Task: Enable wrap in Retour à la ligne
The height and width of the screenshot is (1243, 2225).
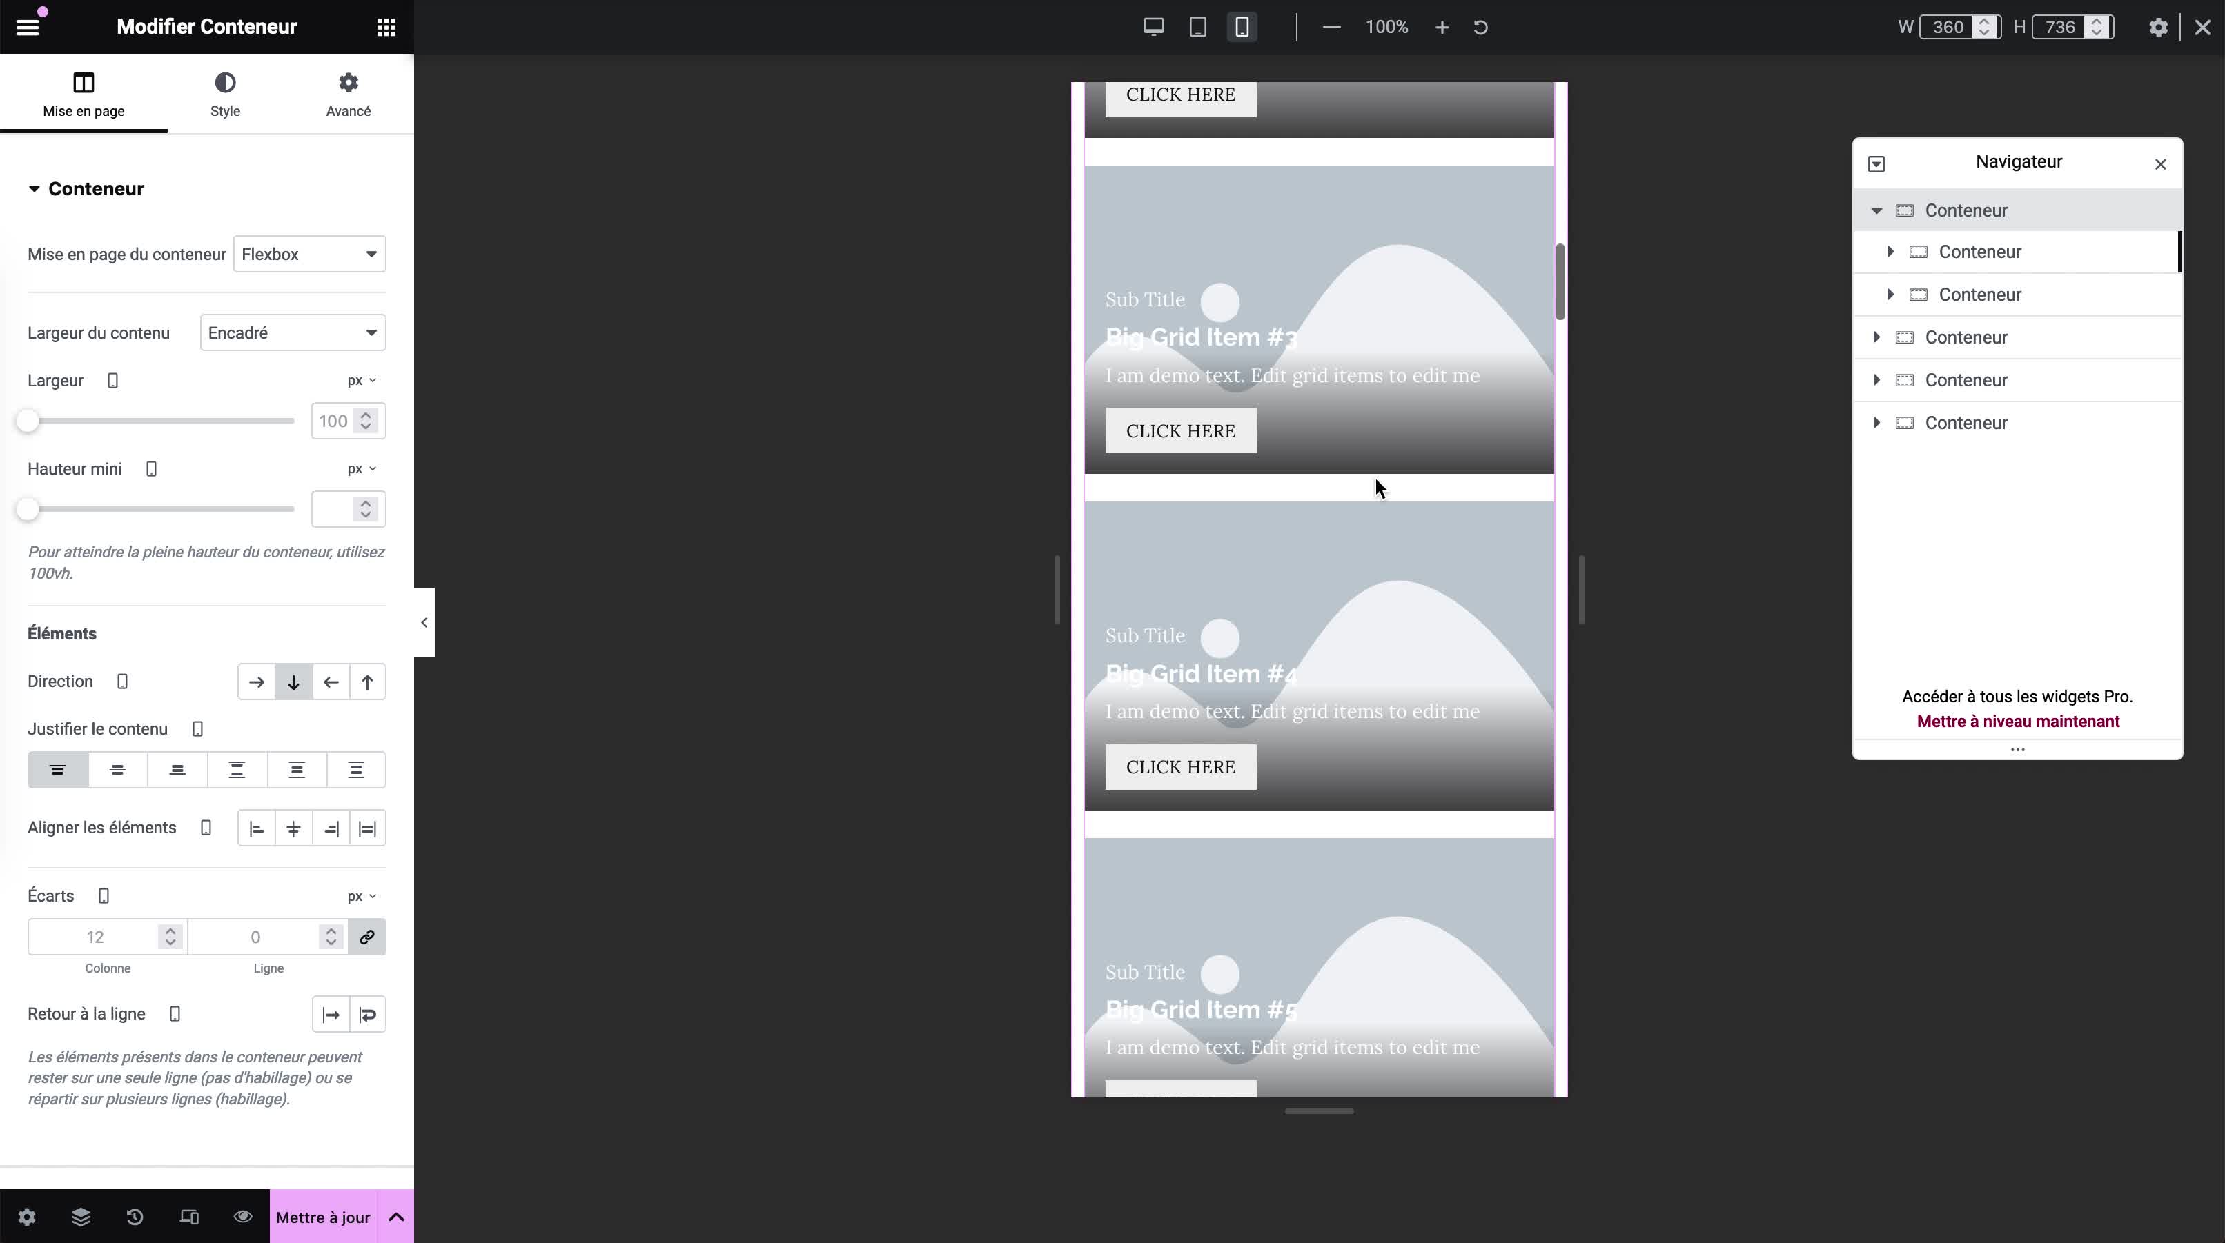Action: [x=368, y=1015]
